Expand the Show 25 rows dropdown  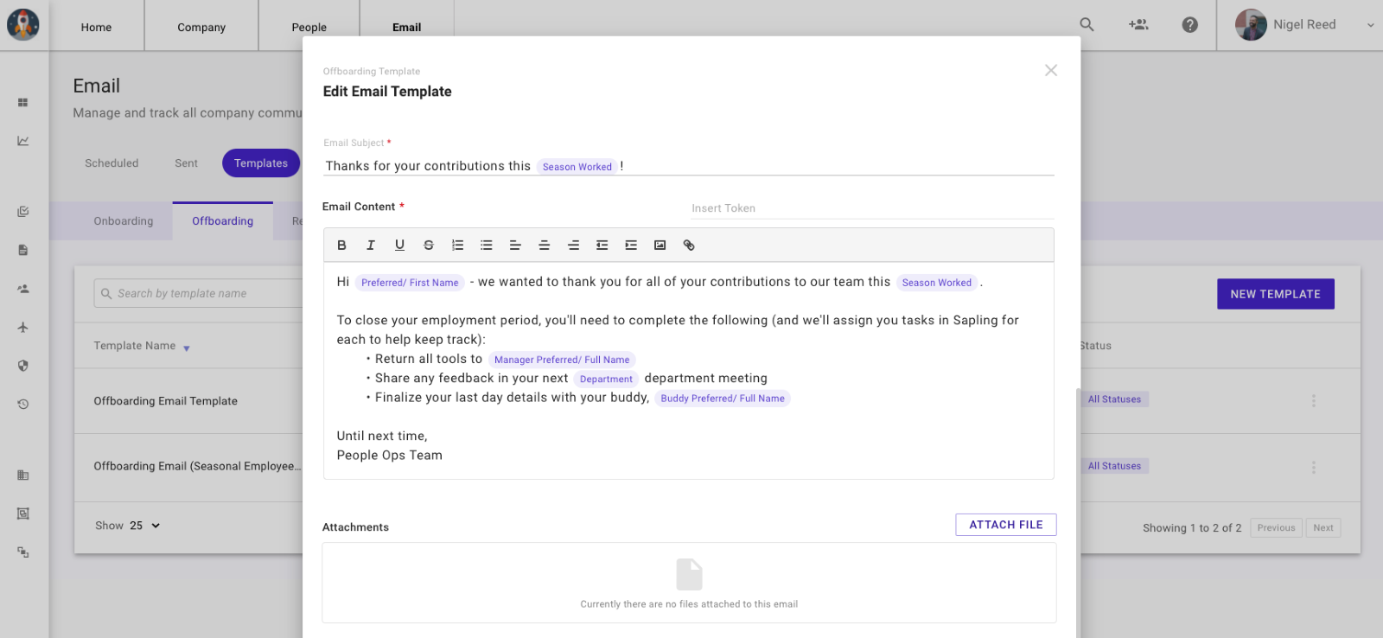[144, 526]
